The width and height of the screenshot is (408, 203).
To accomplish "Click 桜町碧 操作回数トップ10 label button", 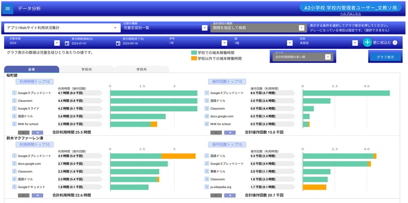I will click(x=227, y=81).
